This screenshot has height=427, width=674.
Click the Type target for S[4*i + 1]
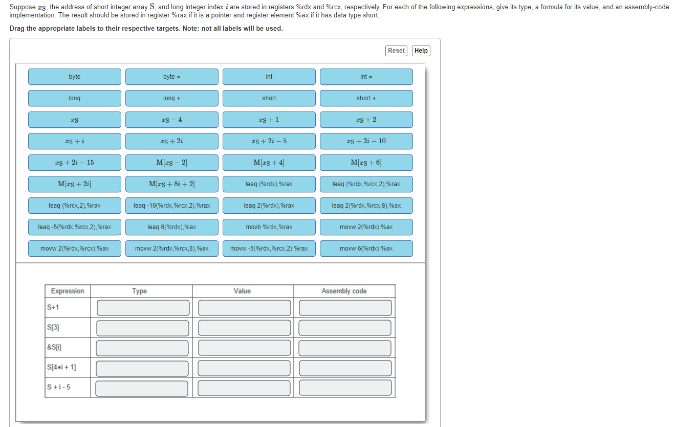tap(143, 368)
